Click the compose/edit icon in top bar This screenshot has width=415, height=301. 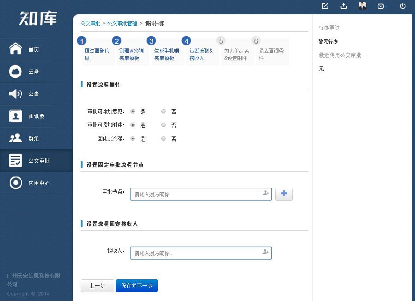325,6
